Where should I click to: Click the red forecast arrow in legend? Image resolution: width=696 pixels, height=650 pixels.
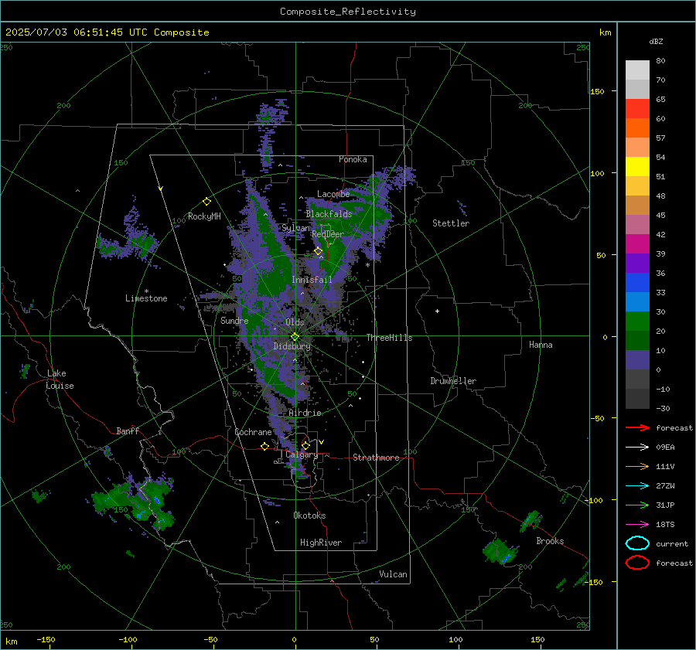[x=637, y=427]
